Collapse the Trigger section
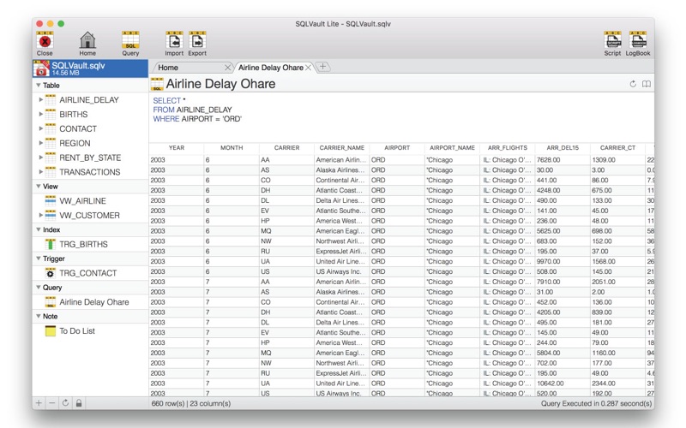686x428 pixels. tap(39, 259)
